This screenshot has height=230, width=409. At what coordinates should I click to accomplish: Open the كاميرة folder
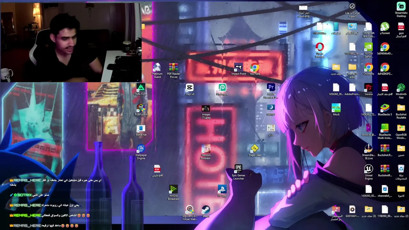[401, 191]
